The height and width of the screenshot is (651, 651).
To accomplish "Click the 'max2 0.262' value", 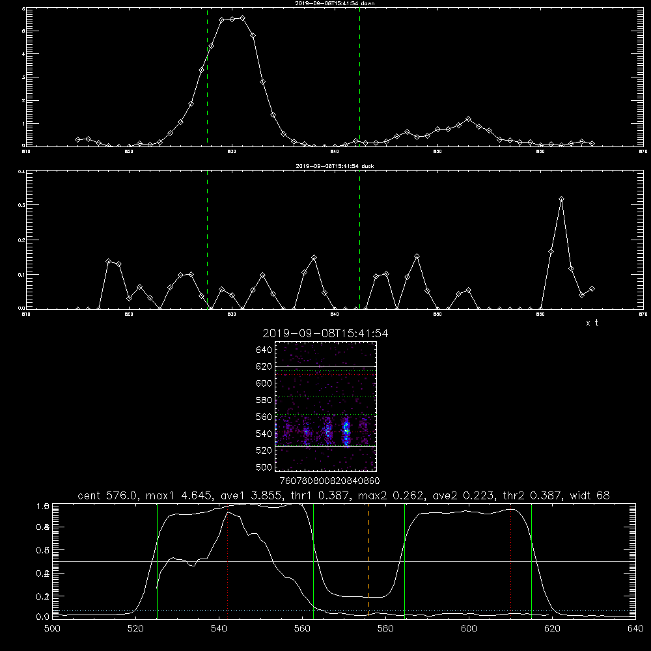I will pos(390,495).
